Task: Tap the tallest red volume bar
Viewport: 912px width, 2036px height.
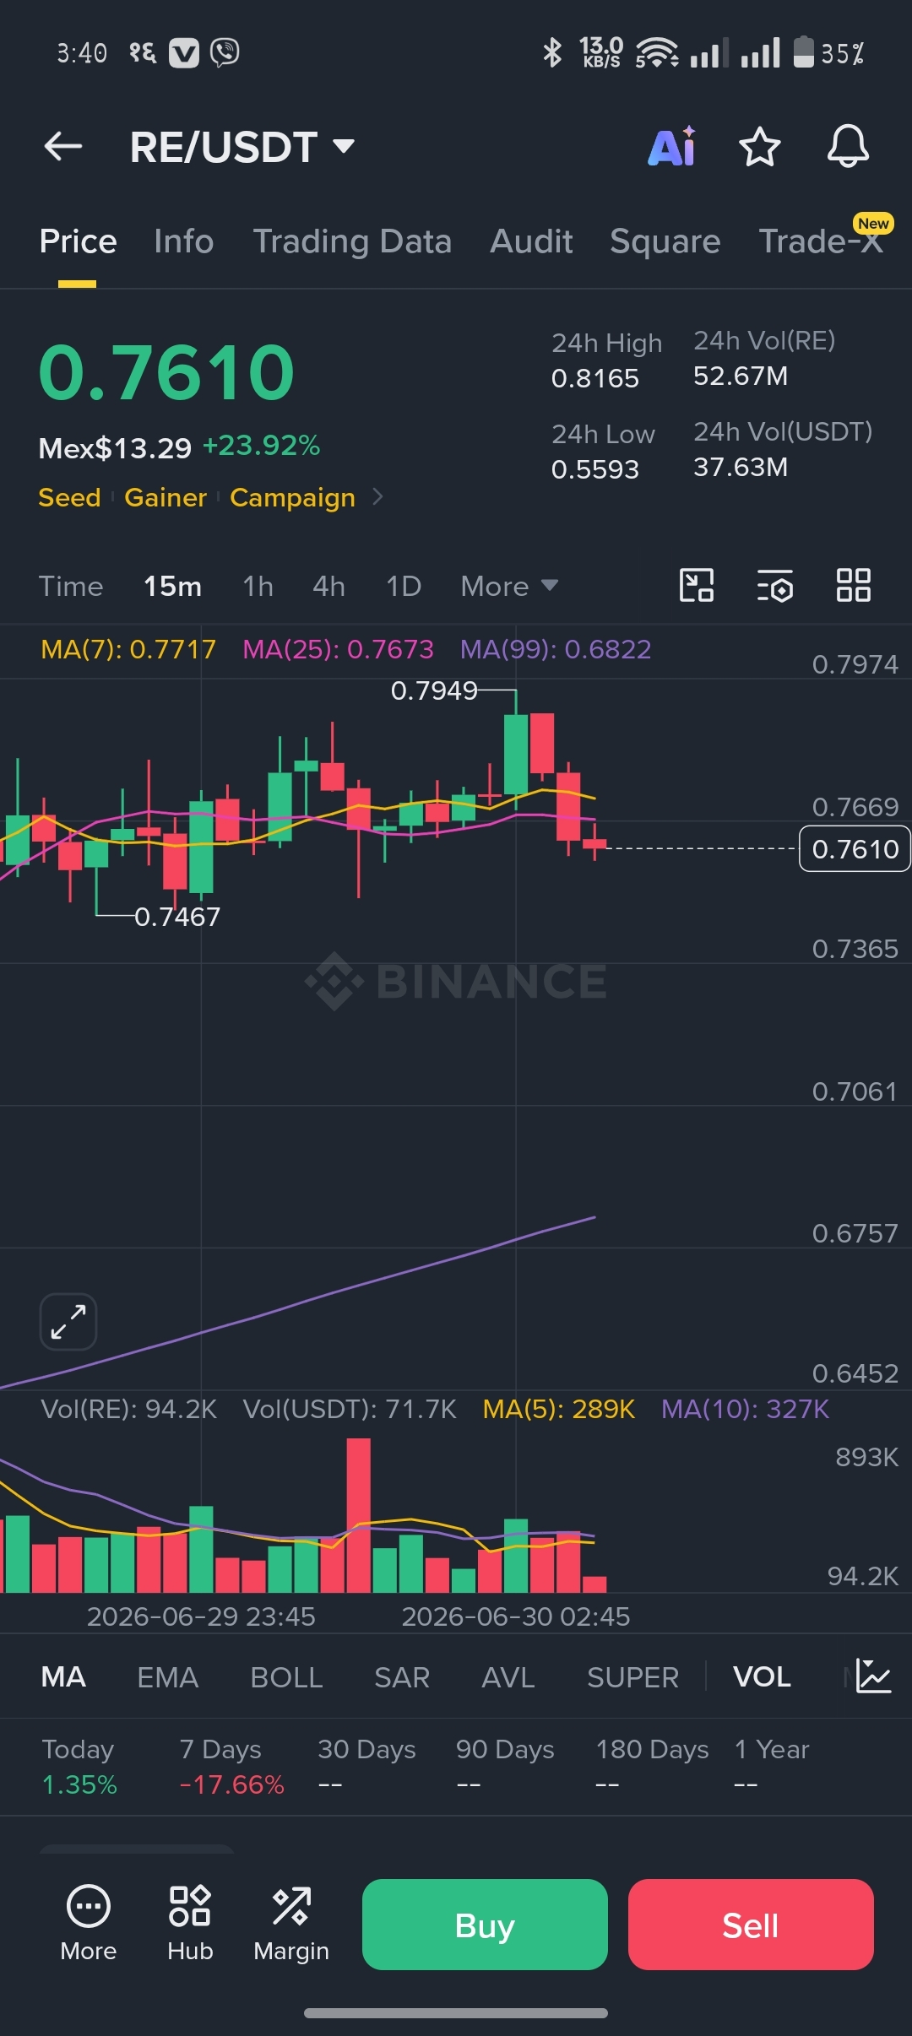Action: click(x=358, y=1515)
